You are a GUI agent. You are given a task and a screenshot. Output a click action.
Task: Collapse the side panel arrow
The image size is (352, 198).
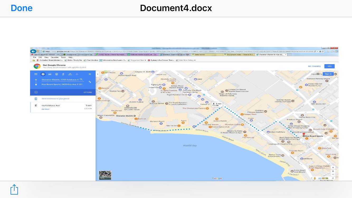coord(97,74)
